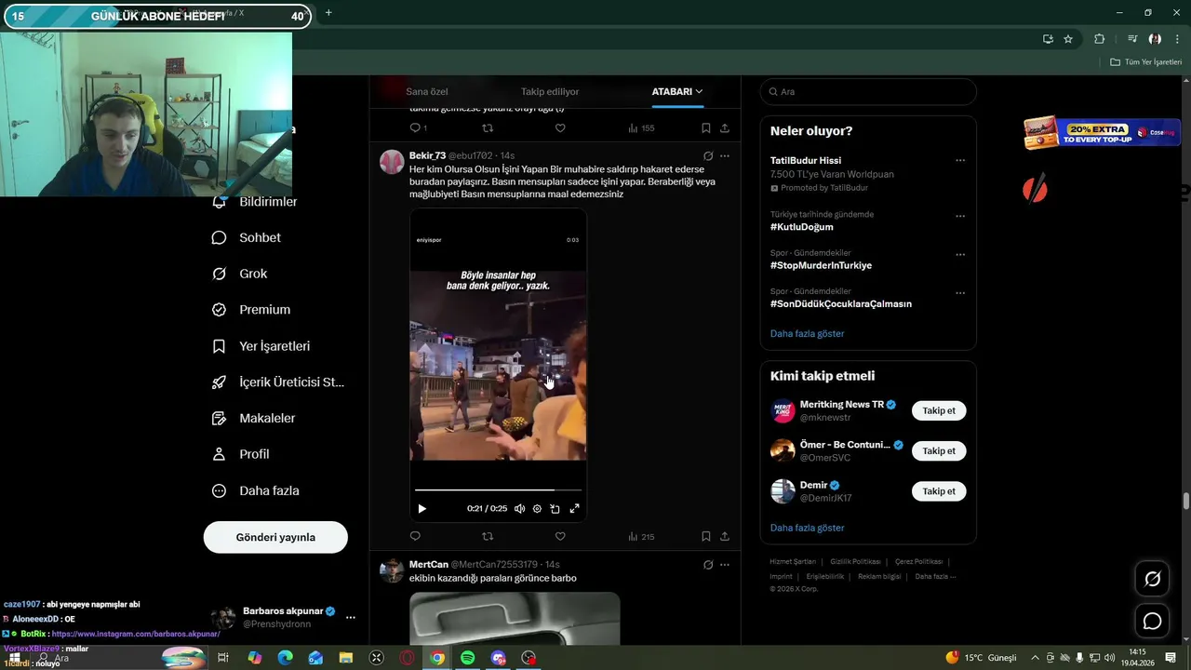Like the top post showing 155 views
This screenshot has height=670, width=1191.
pos(560,128)
